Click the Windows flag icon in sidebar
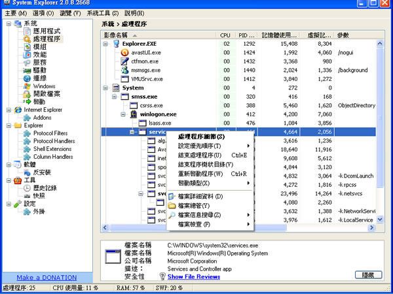The width and height of the screenshot is (393, 294). [x=27, y=86]
